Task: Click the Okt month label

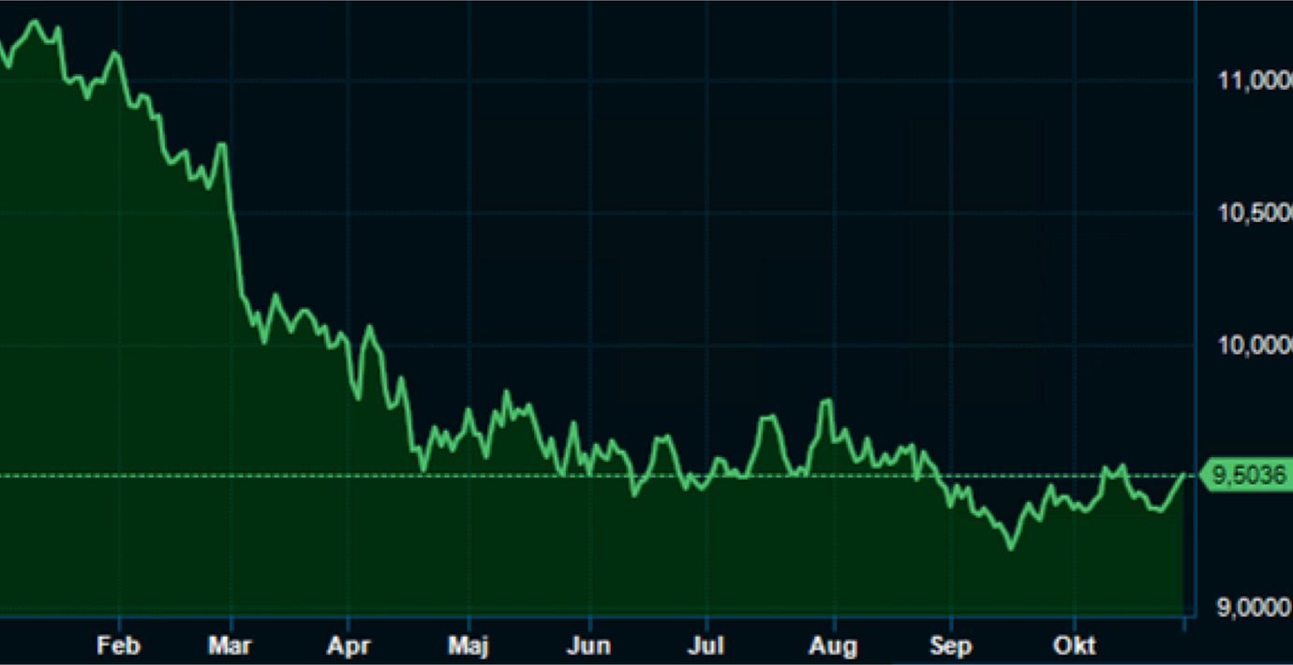Action: point(1074,646)
